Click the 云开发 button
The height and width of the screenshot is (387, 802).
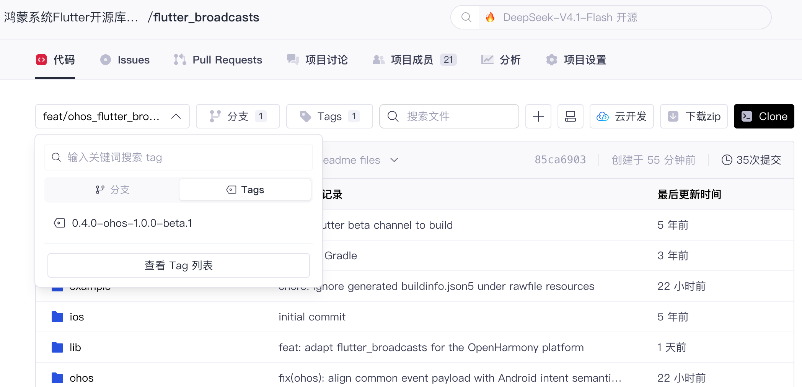tap(622, 116)
